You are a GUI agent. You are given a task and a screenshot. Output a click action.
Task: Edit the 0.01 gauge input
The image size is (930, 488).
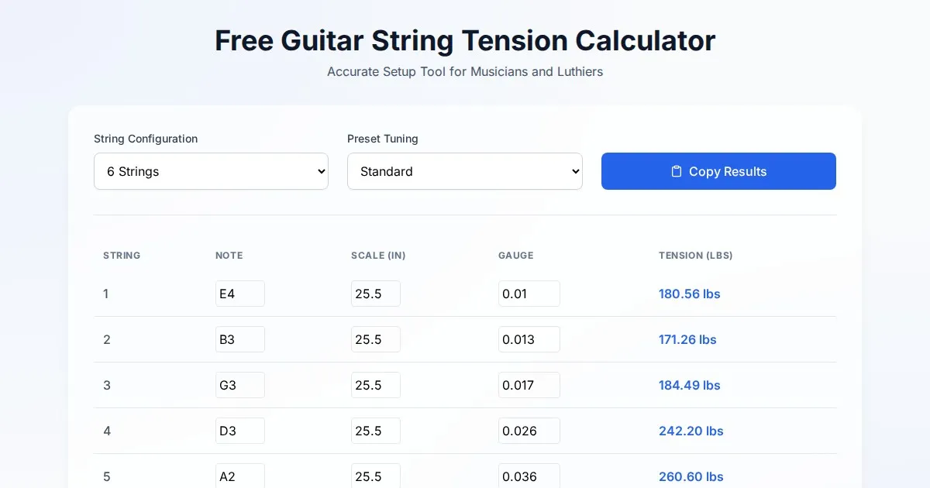pos(529,294)
